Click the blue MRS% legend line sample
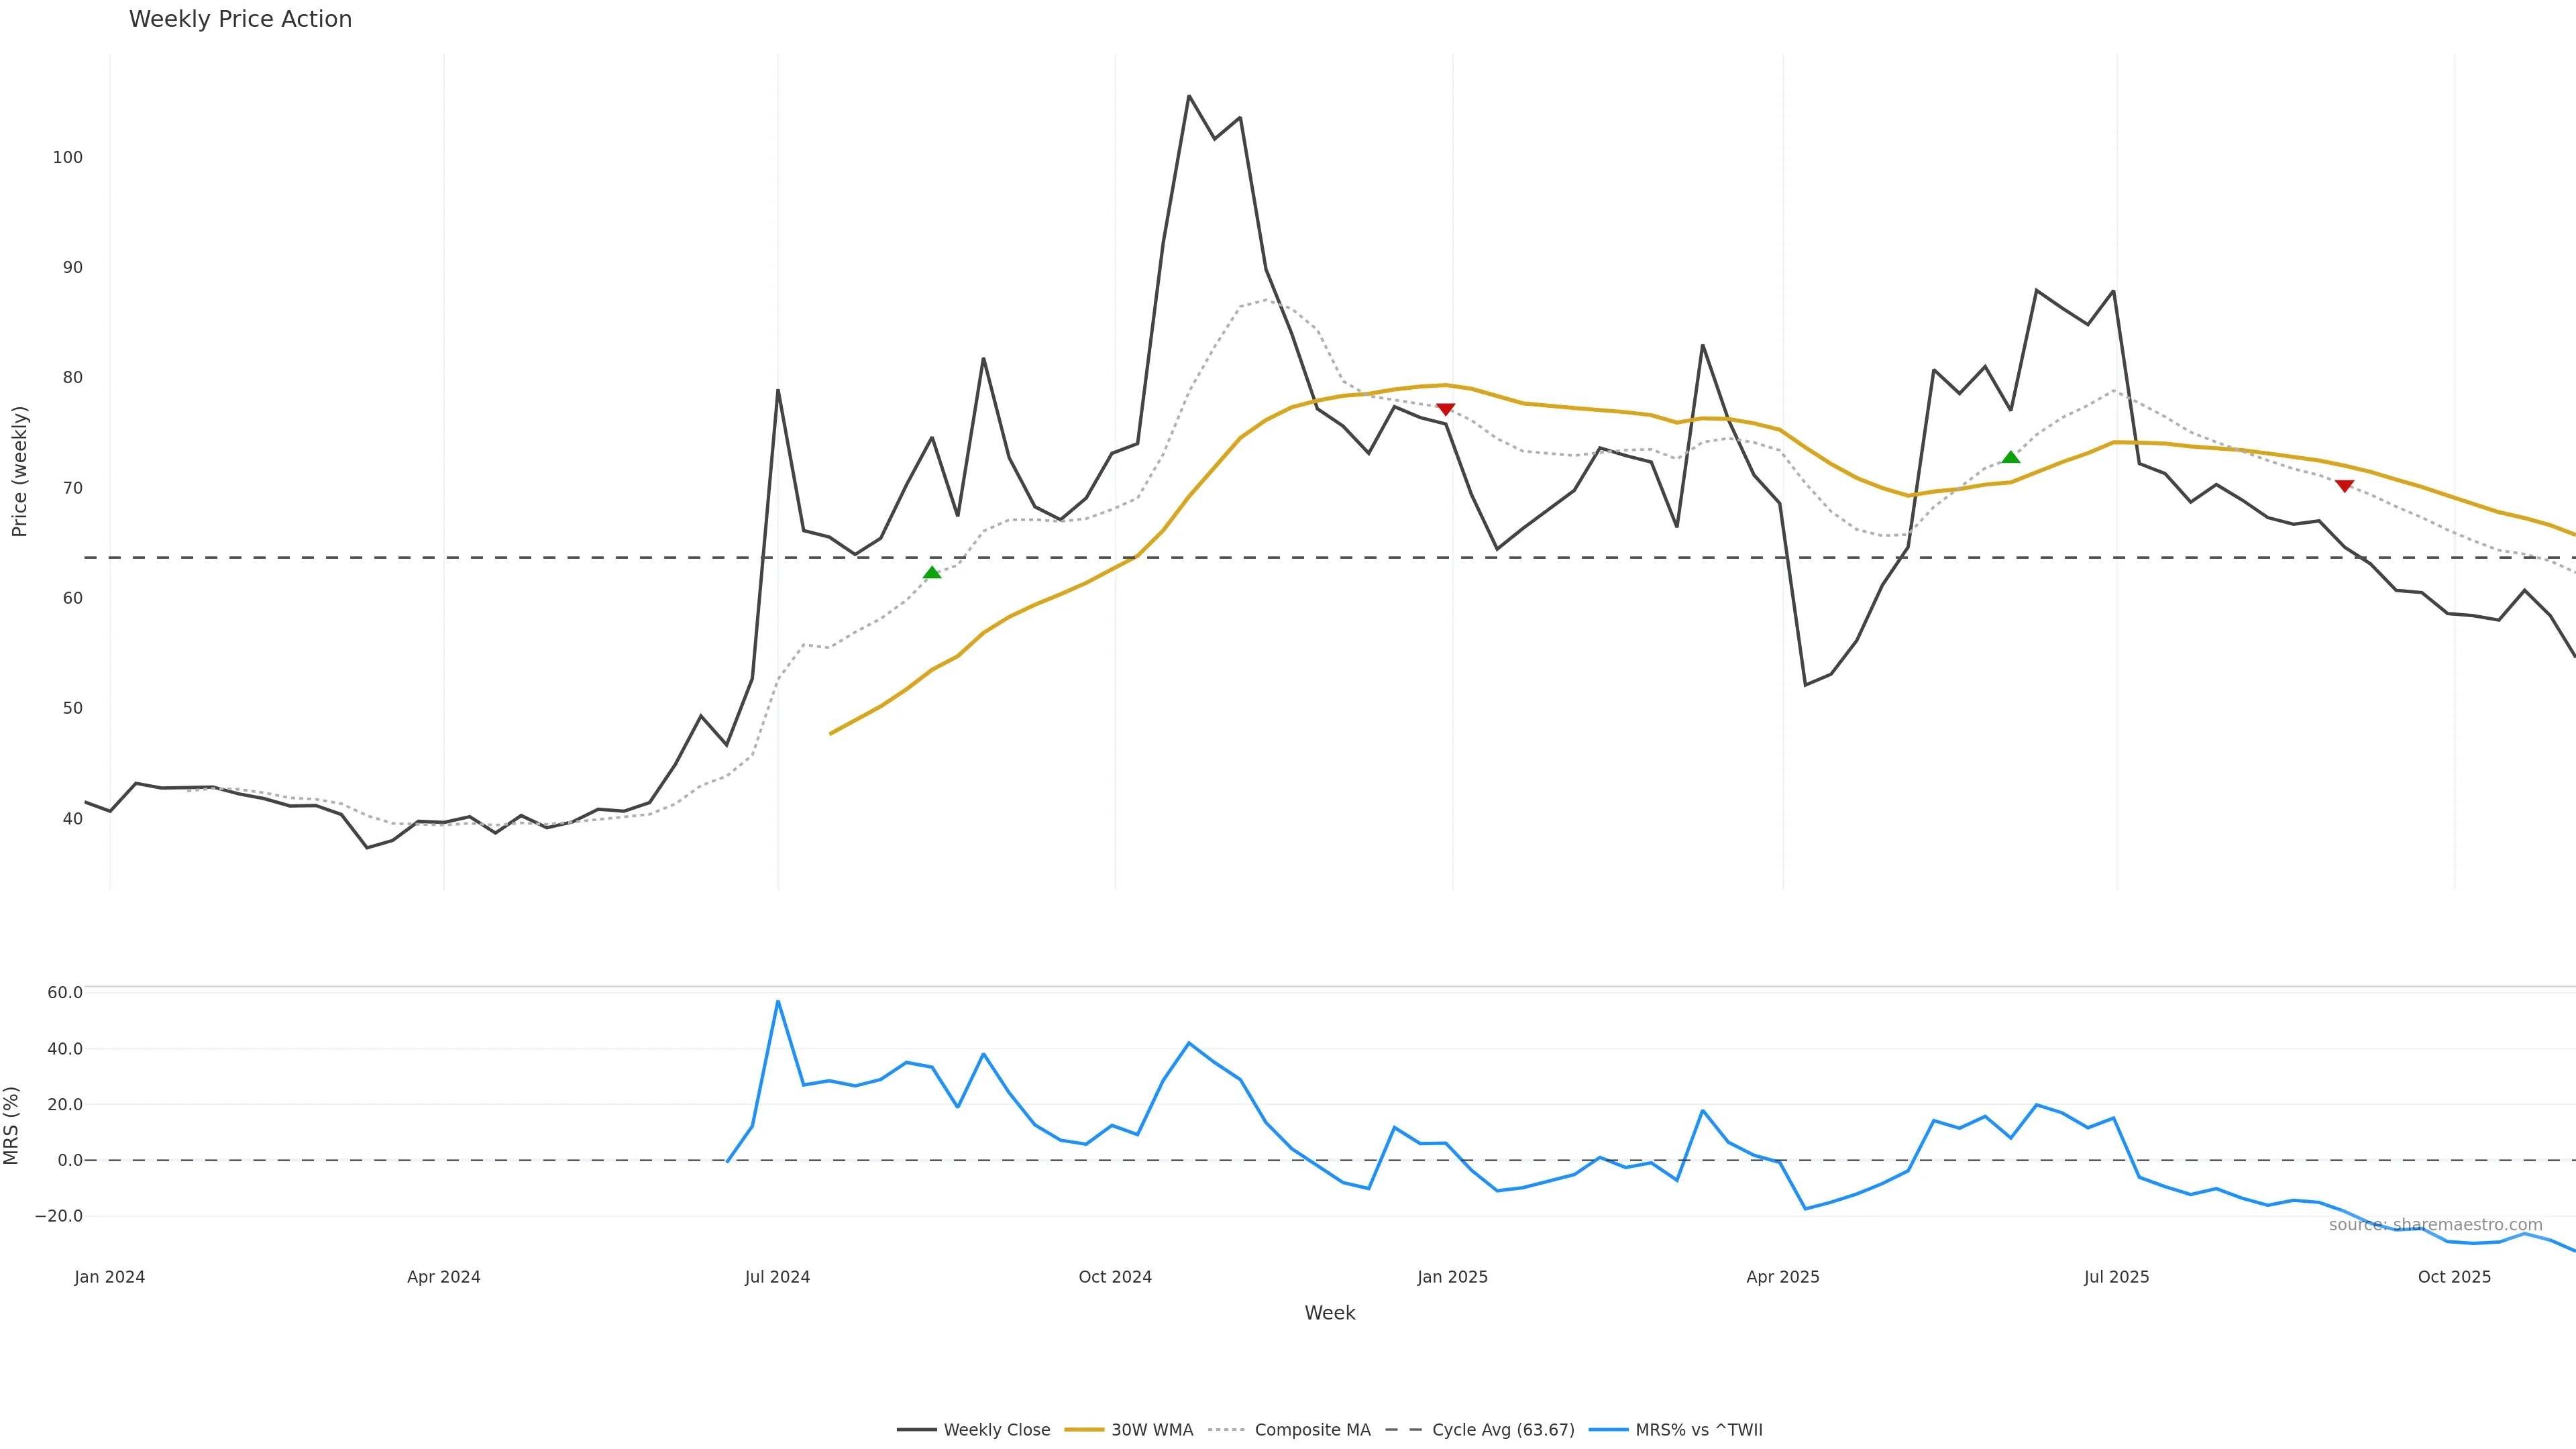This screenshot has width=2576, height=1449. (1608, 1430)
